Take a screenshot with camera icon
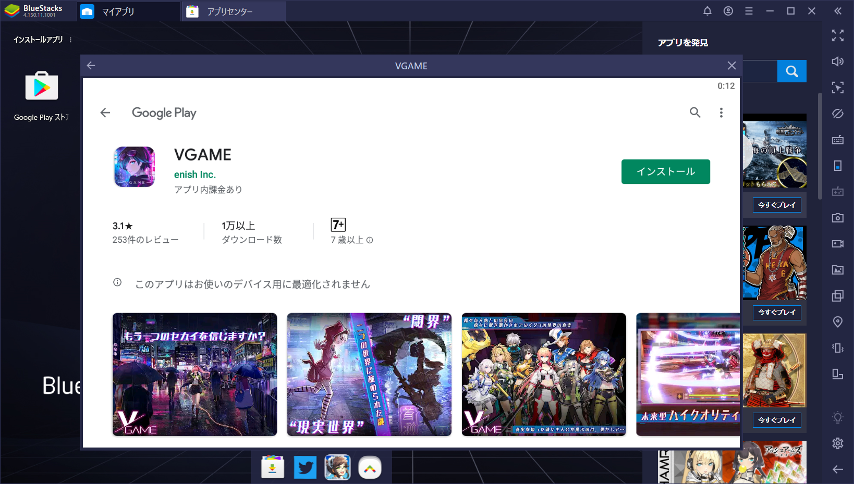The image size is (854, 484). (x=838, y=218)
